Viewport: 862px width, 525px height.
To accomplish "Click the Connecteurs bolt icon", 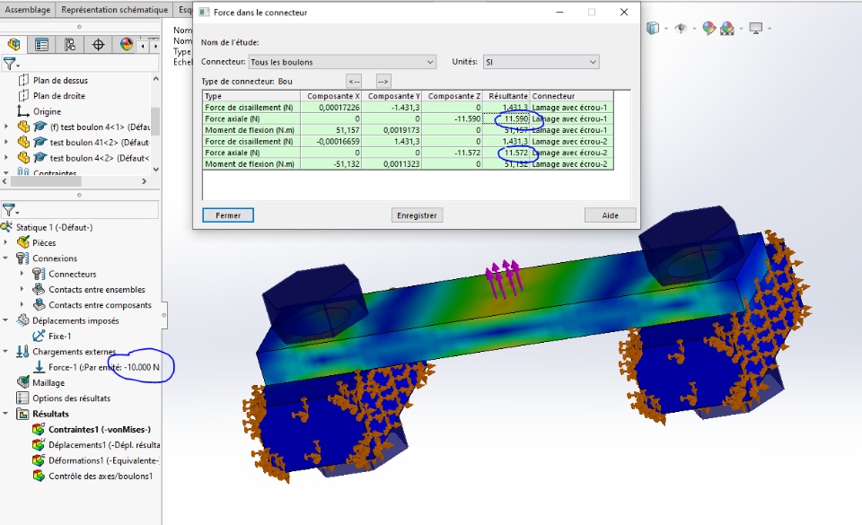I will pos(39,274).
